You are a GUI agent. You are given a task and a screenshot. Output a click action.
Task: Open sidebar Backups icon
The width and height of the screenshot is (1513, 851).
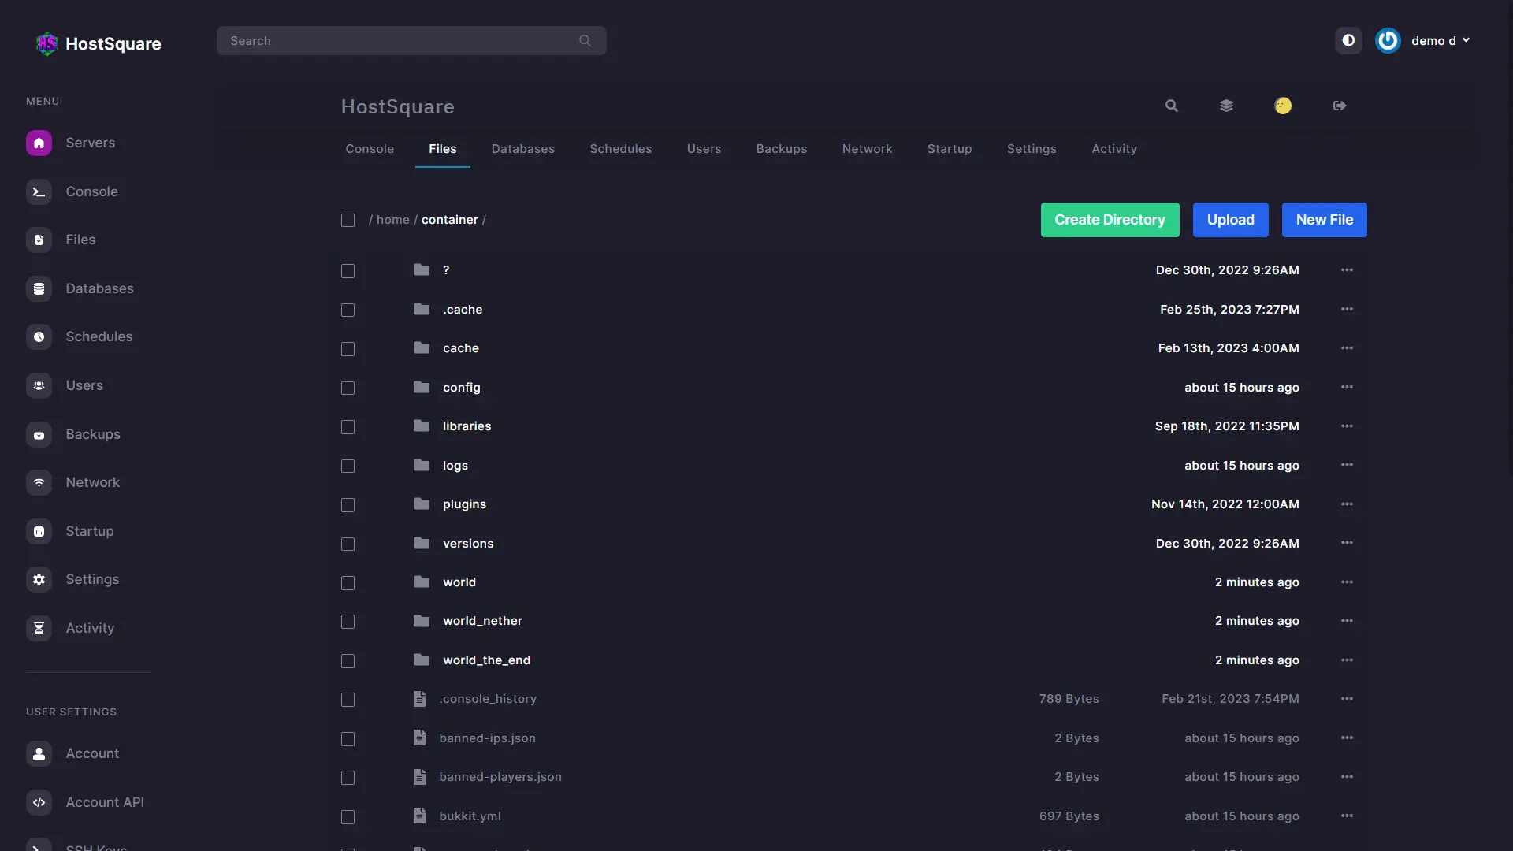coord(39,434)
